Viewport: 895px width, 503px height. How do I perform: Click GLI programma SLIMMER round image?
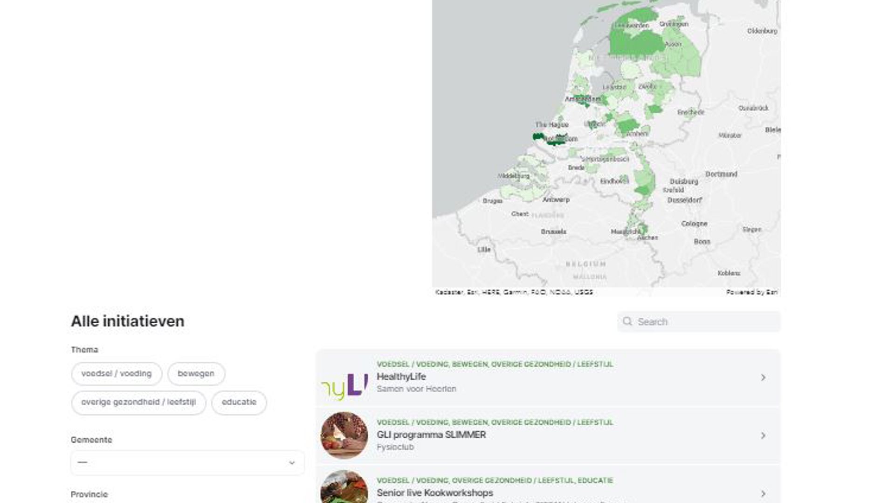coord(344,435)
